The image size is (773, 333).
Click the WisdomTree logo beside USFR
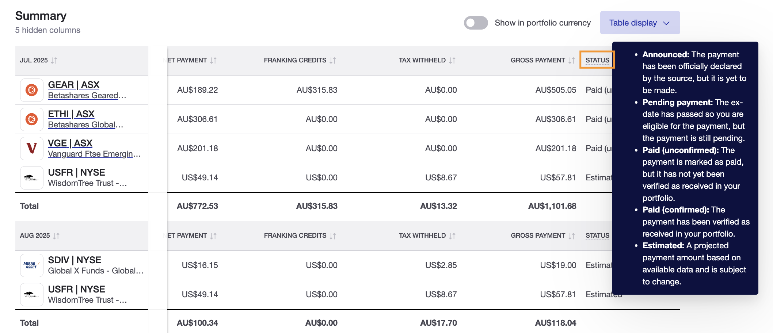pos(31,177)
